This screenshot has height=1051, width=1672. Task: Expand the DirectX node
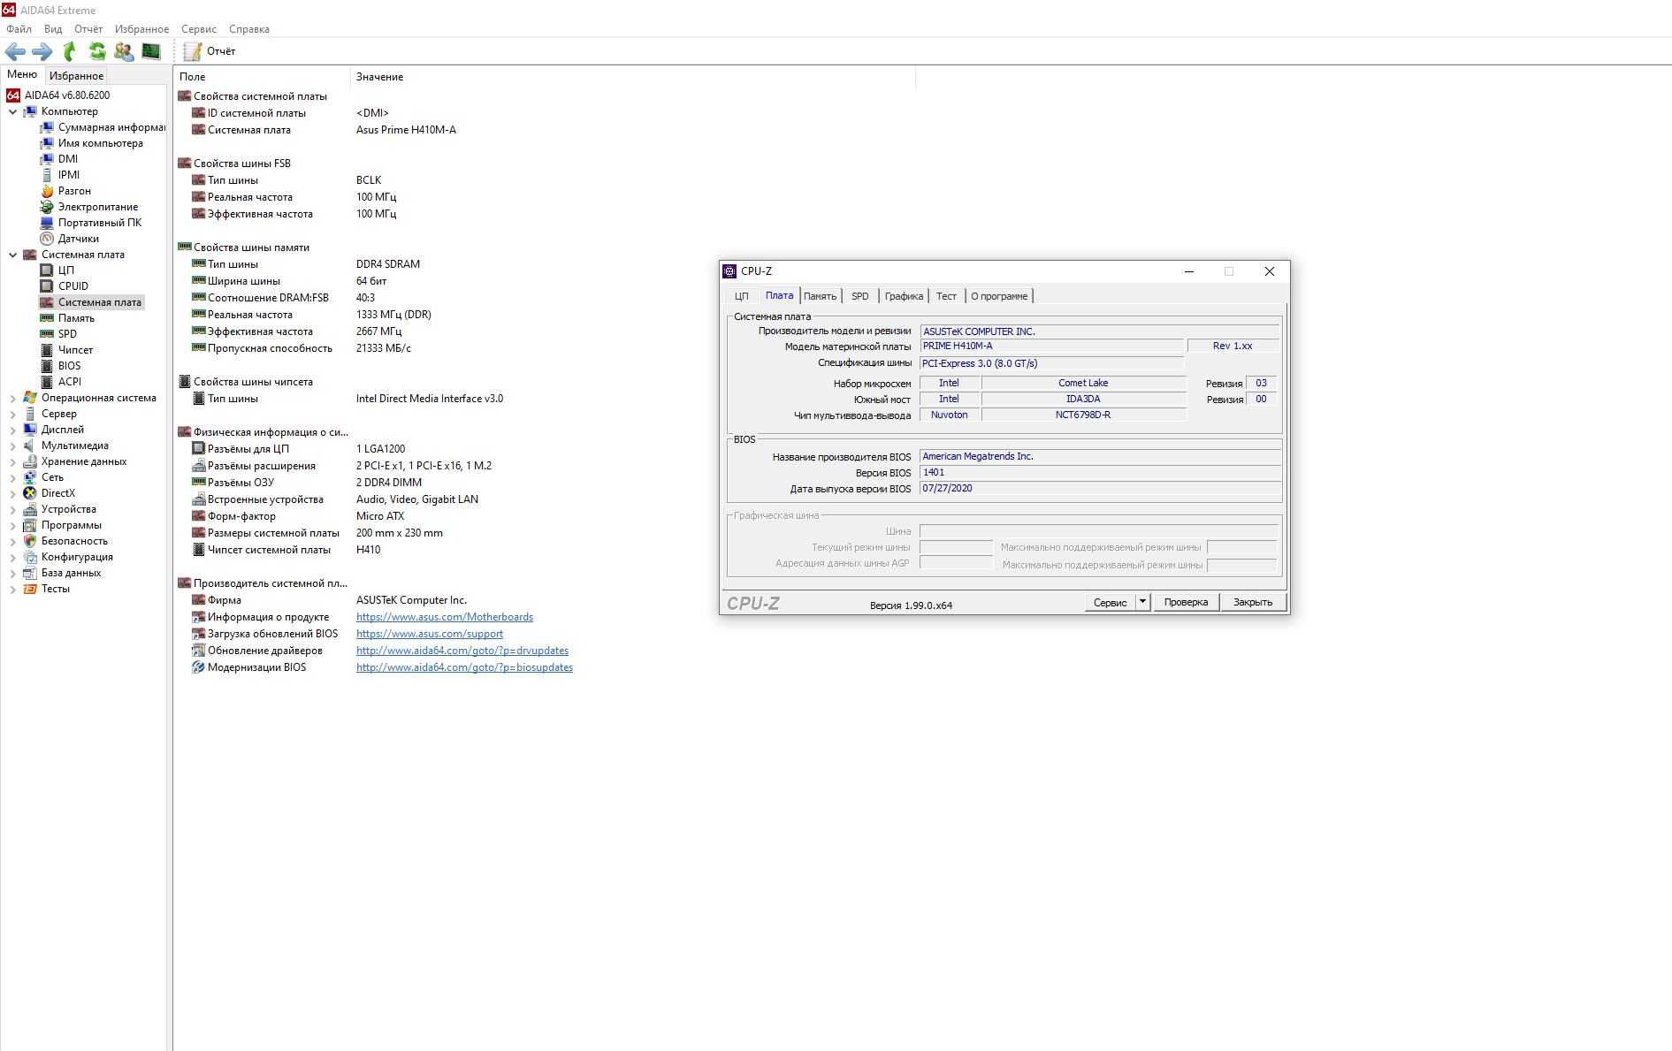pyautogui.click(x=12, y=493)
